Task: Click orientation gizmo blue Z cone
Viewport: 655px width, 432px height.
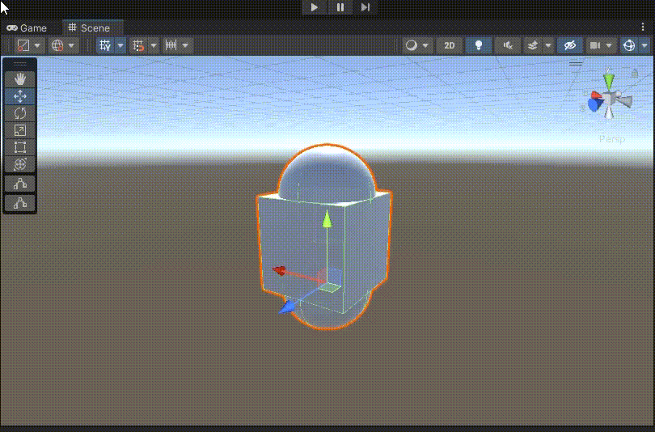Action: tap(595, 105)
